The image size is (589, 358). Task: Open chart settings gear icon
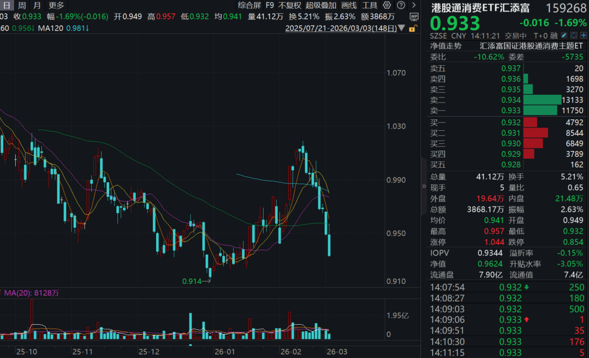tap(387, 5)
